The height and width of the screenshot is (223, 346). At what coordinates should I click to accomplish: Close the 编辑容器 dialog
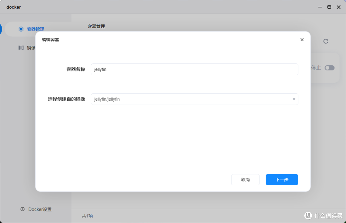pos(302,40)
